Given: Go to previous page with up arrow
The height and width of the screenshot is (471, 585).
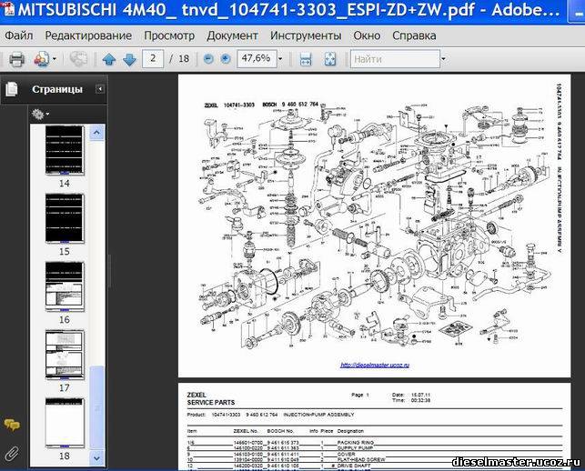Looking at the screenshot, I should point(109,59).
